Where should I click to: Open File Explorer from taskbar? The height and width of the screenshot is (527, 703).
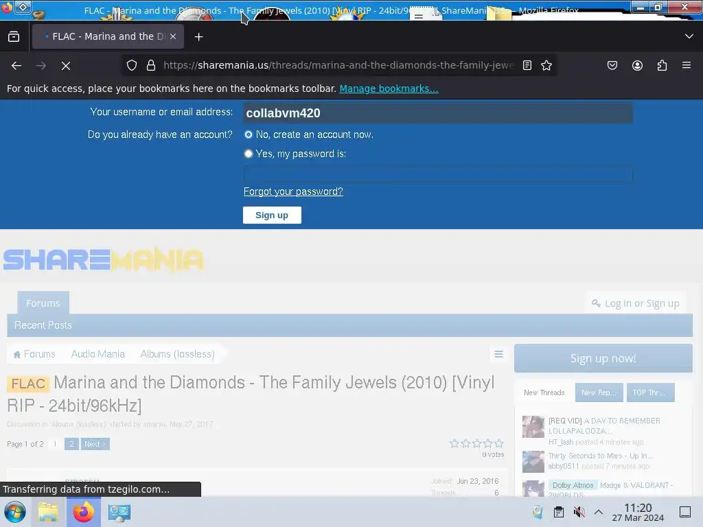pyautogui.click(x=48, y=512)
